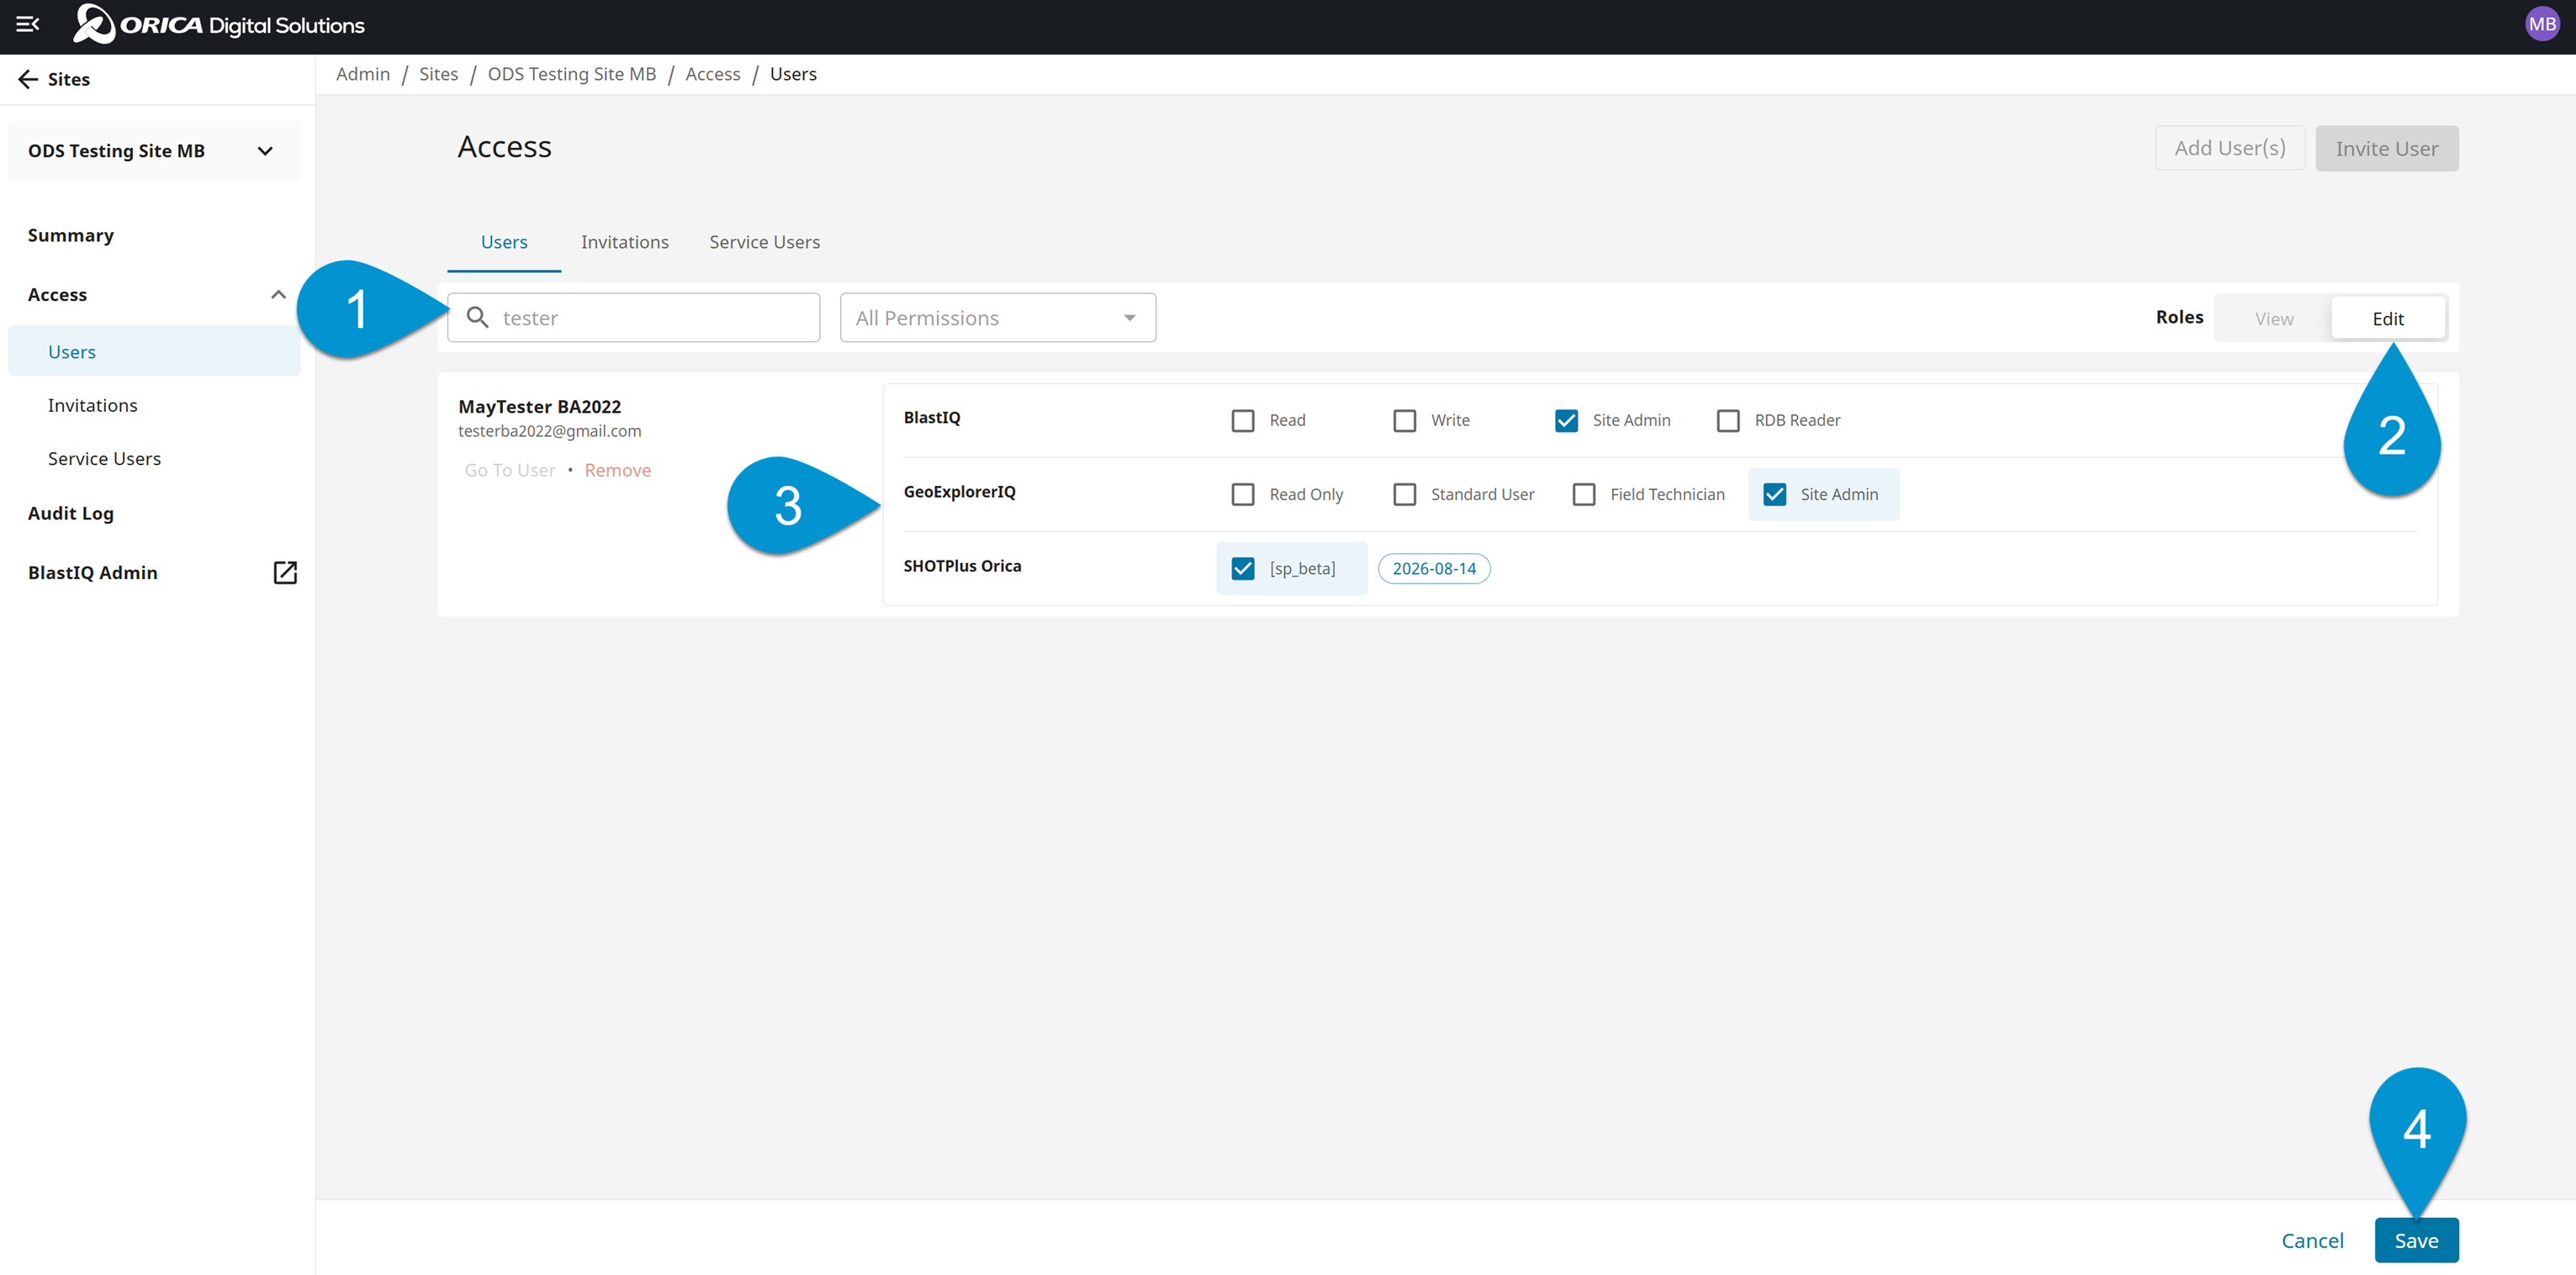Collapse the Access sidebar section
This screenshot has width=2576, height=1275.
tap(278, 295)
